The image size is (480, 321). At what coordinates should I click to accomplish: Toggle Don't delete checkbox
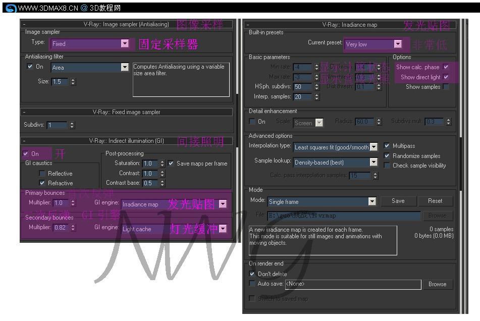252,274
